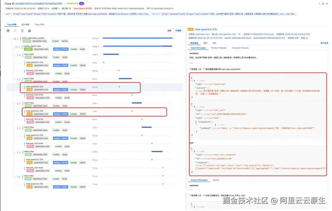Collapse the enter_openclaw_system node with 18 children

(x=16, y=39)
